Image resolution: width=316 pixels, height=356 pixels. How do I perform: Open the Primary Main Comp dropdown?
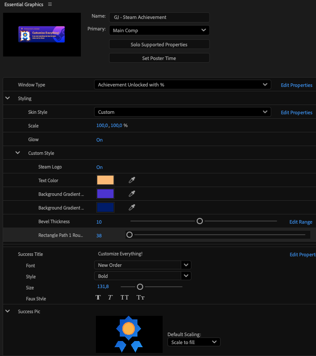pyautogui.click(x=159, y=30)
